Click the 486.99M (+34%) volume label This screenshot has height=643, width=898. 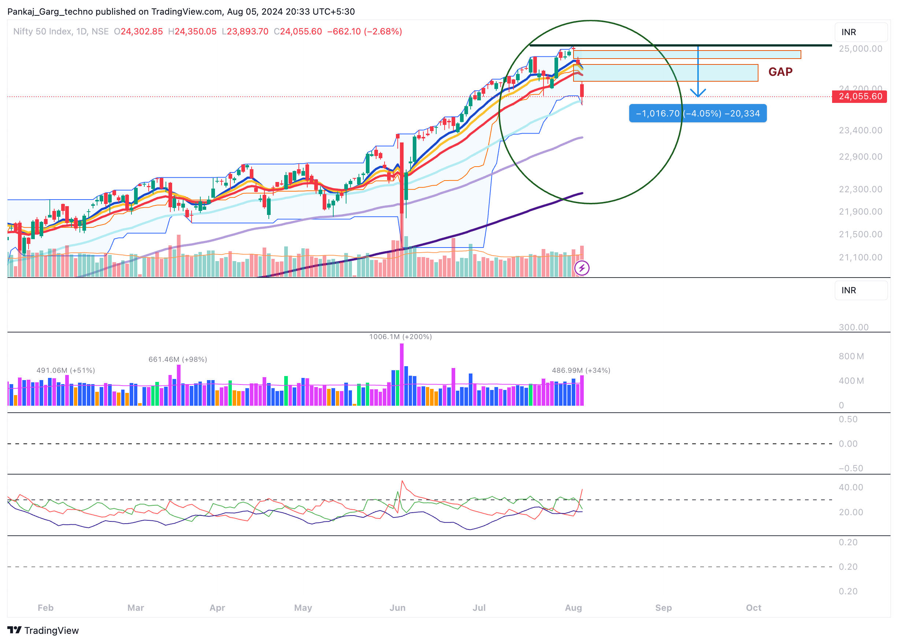580,370
